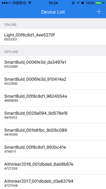Tap the location arrow status icon

(78, 3)
